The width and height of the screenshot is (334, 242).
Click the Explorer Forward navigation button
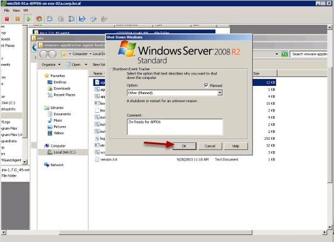[52, 54]
